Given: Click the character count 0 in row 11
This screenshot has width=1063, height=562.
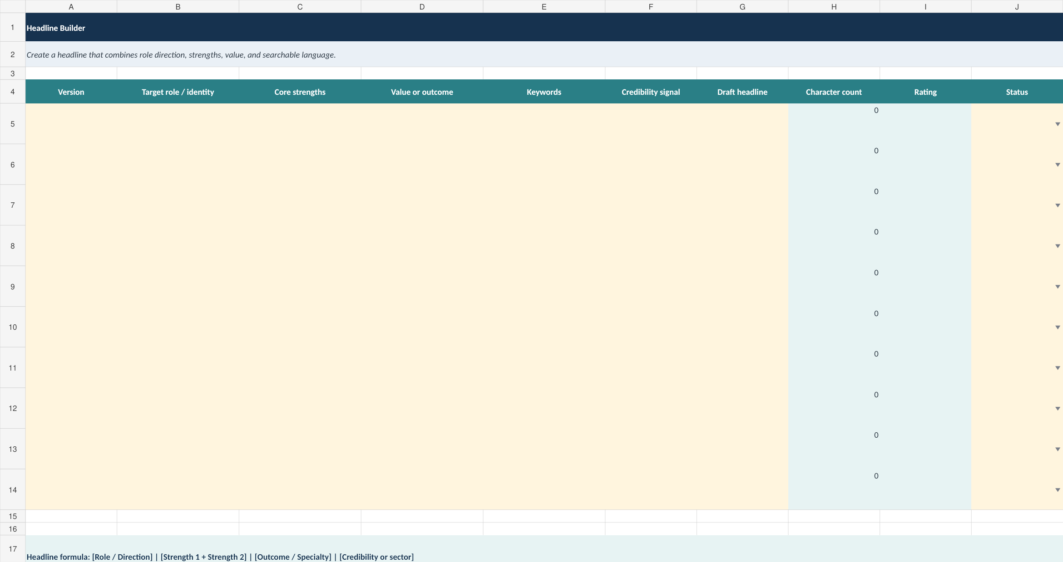Looking at the screenshot, I should [x=876, y=354].
